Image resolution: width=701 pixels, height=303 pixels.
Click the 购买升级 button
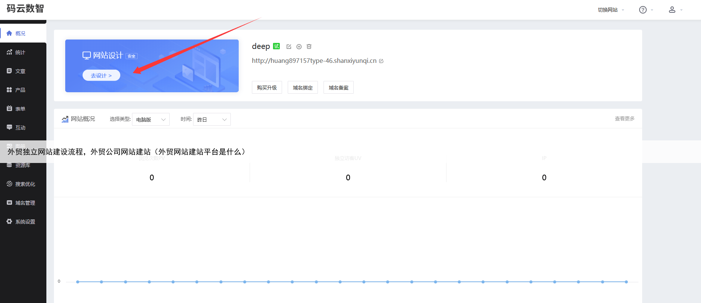pyautogui.click(x=267, y=87)
